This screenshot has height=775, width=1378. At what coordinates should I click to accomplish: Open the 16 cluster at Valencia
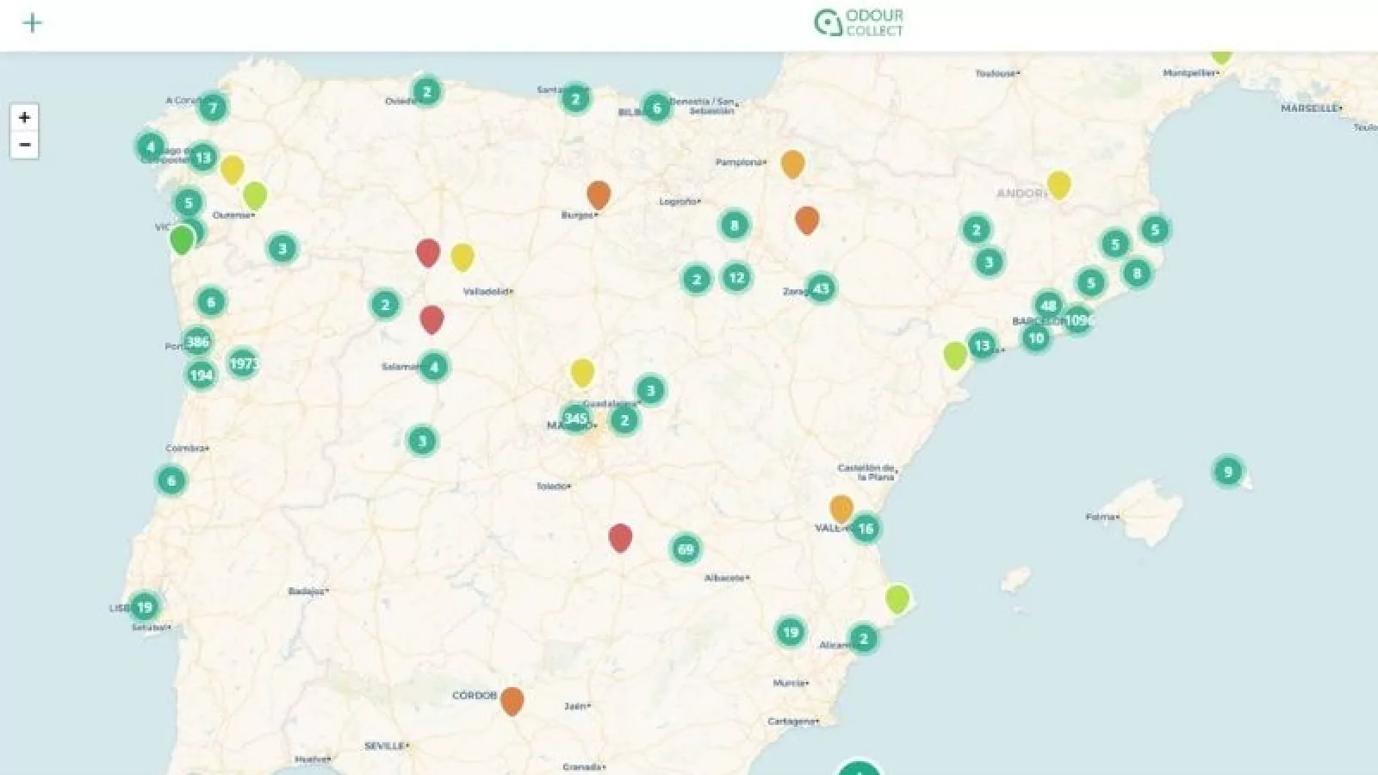coord(865,529)
